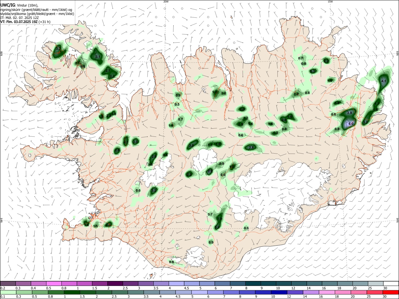Click the '2.8' precipitation value north of Hofsjökull
Viewport: 399px width, 299px height.
(x=191, y=145)
